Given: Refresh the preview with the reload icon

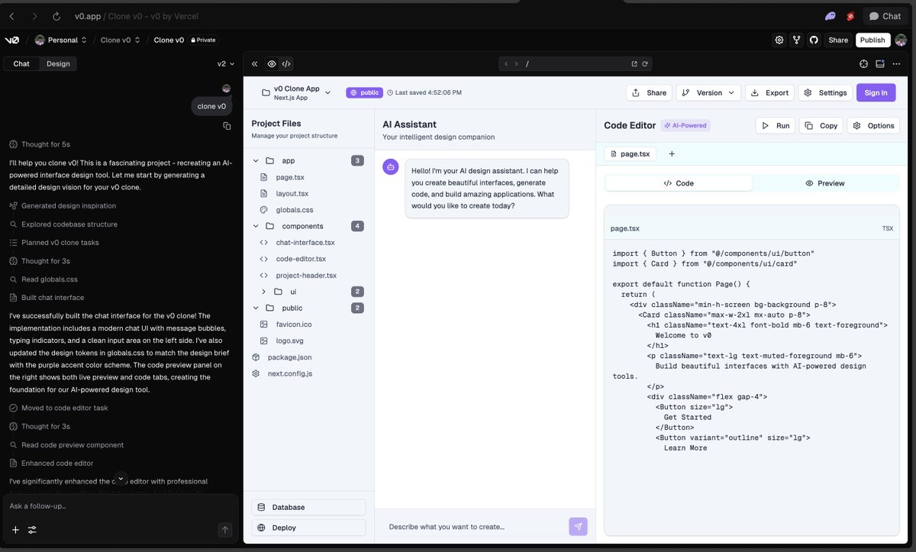Looking at the screenshot, I should point(645,64).
